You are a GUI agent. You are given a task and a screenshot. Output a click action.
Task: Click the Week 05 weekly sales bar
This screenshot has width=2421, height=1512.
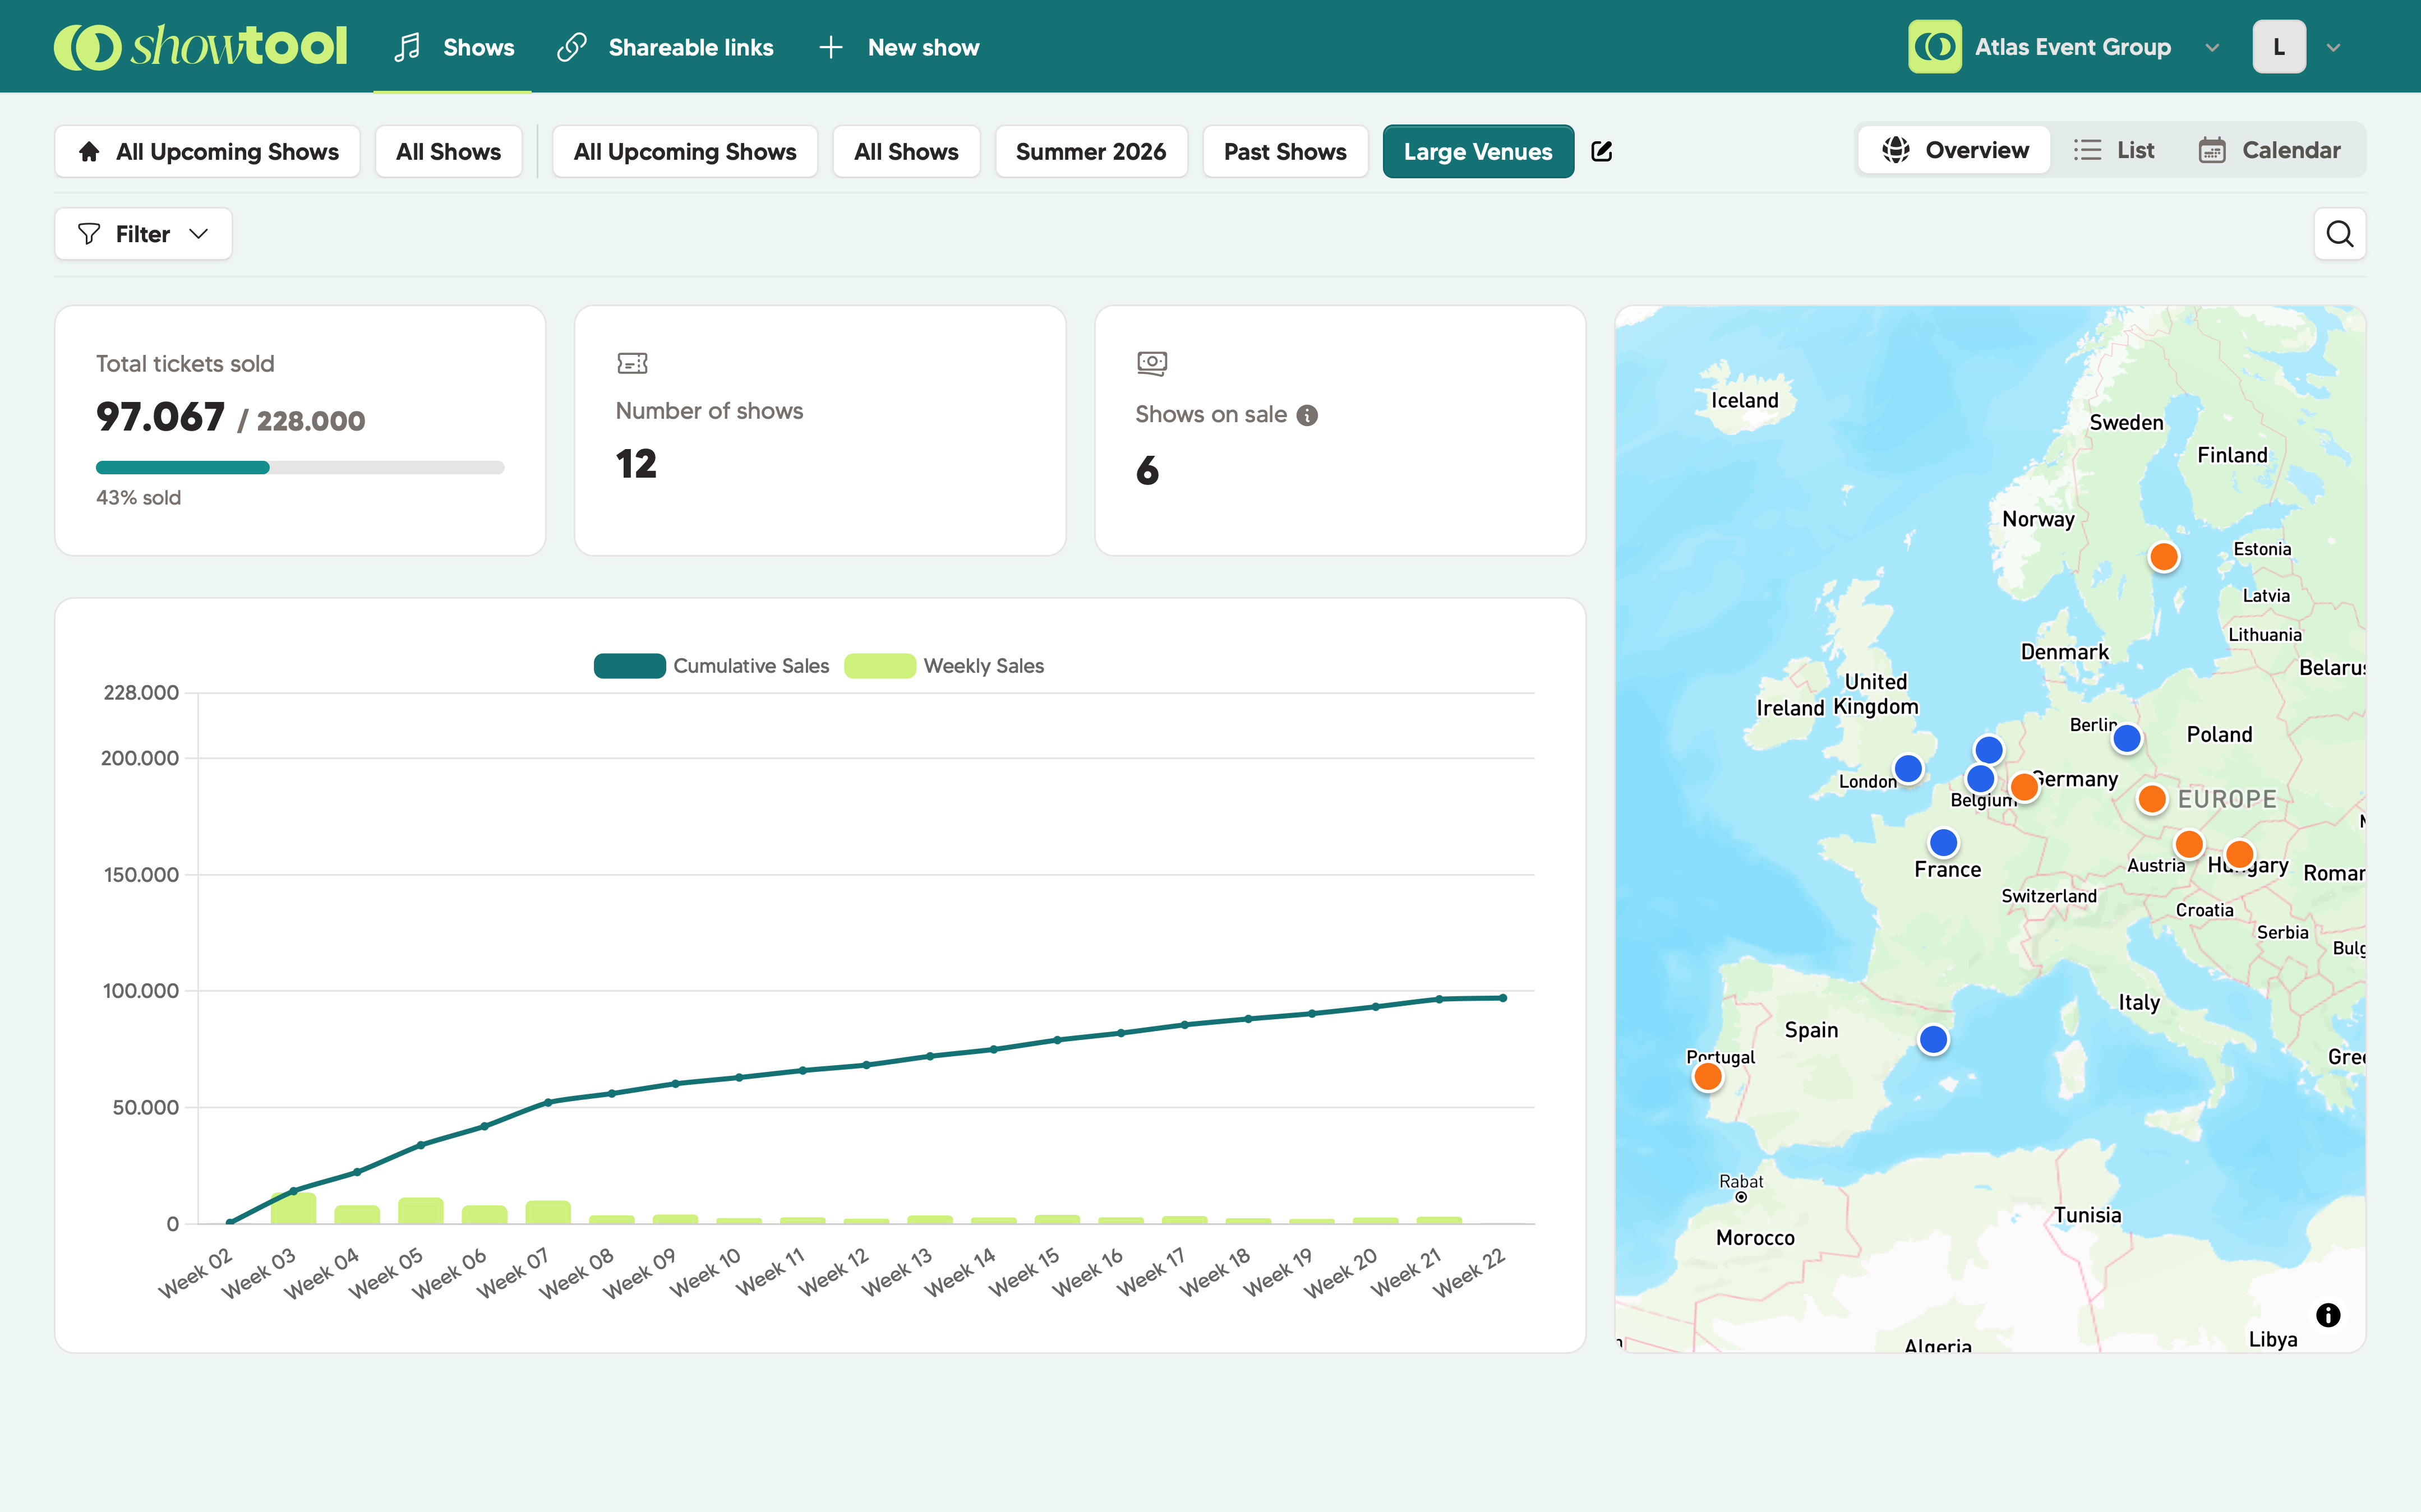[x=420, y=1211]
